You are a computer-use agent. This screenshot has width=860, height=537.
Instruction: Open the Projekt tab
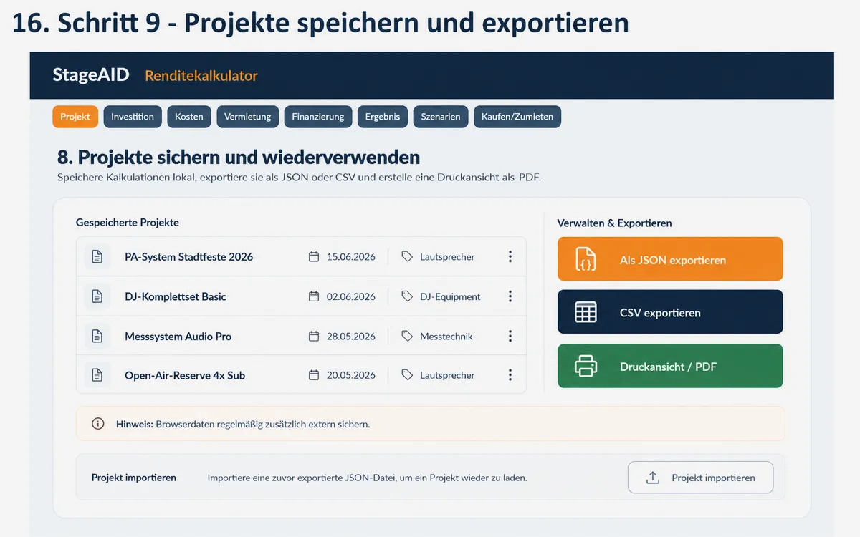pyautogui.click(x=75, y=117)
